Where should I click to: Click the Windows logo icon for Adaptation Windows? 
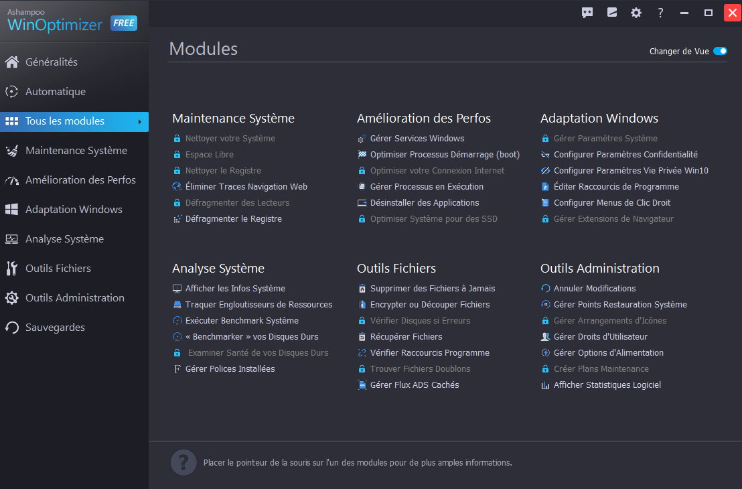11,210
